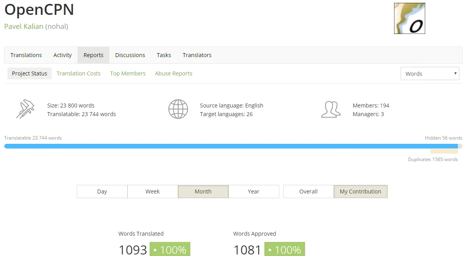Click the green 100% badge beside 1081
468x256 pixels.
tap(285, 249)
